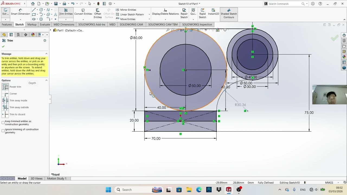347x195 pixels.
Task: Open Microsoft Edge from the taskbar
Action: pos(199,190)
